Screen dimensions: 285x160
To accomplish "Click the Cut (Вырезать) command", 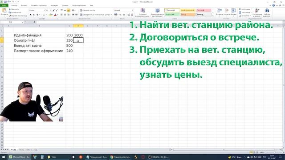I will [x=14, y=9].
